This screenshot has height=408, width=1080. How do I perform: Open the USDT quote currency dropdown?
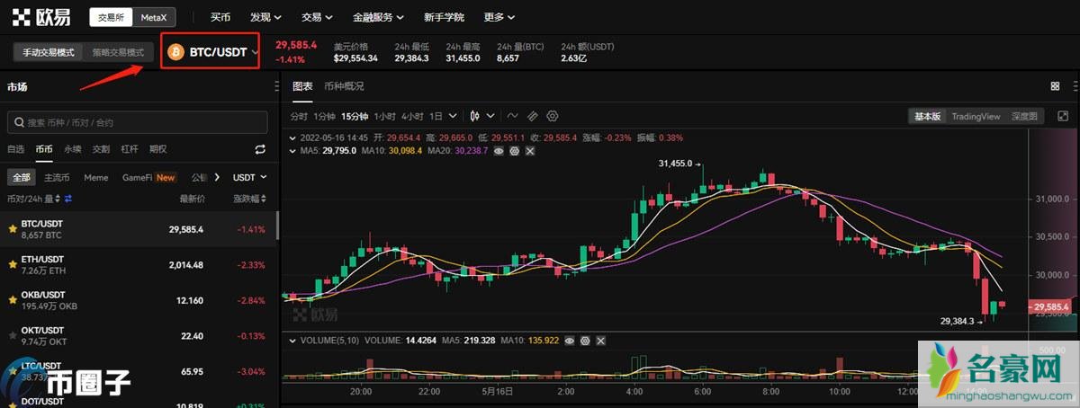[248, 177]
